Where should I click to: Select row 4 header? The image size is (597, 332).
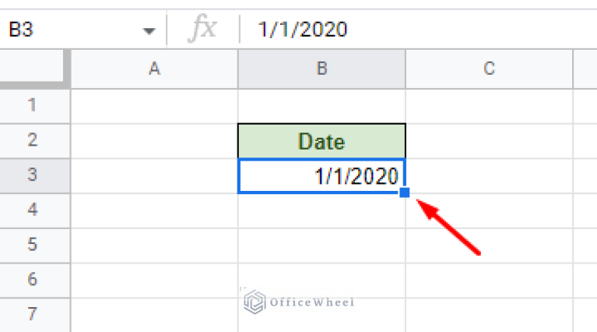tap(33, 210)
